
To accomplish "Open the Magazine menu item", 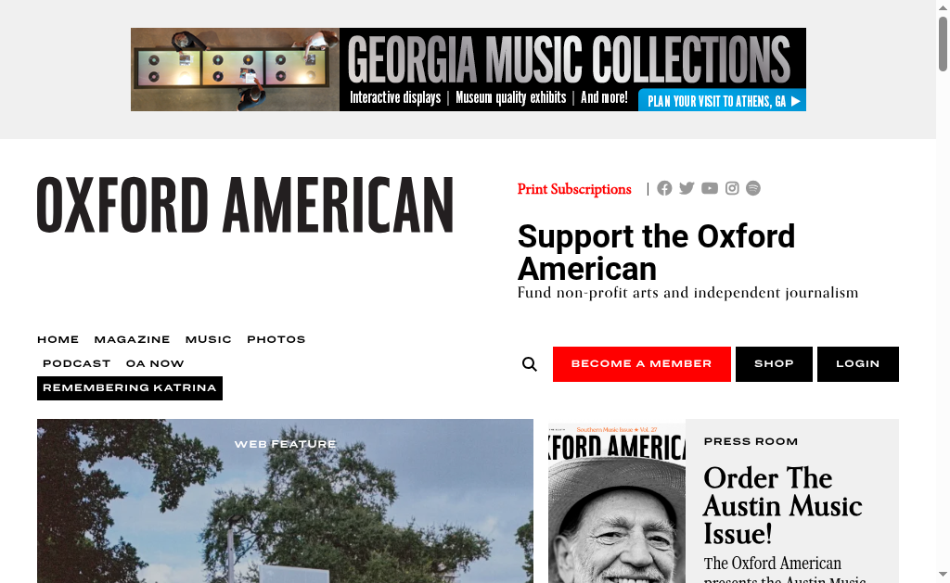I will tap(132, 339).
